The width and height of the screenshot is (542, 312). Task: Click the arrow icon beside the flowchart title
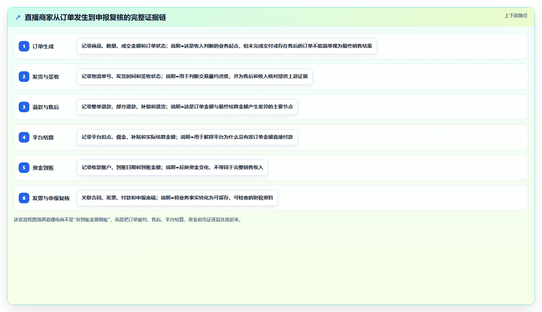[18, 17]
